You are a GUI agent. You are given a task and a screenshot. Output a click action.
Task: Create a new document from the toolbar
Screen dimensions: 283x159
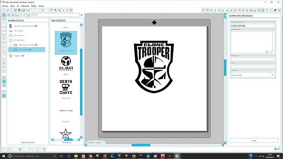tap(4, 10)
